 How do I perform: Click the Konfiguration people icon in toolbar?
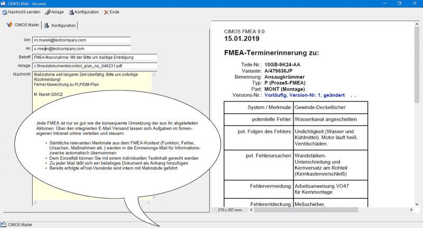pos(71,12)
